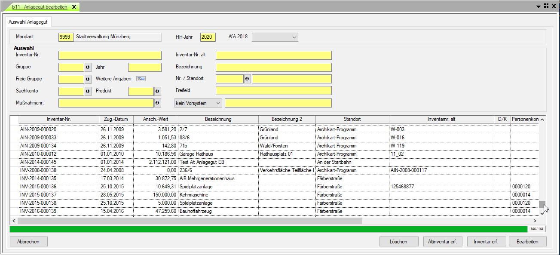This screenshot has width=560, height=255.
Task: Open the window list dropdown arrow
Action: tap(539, 6)
